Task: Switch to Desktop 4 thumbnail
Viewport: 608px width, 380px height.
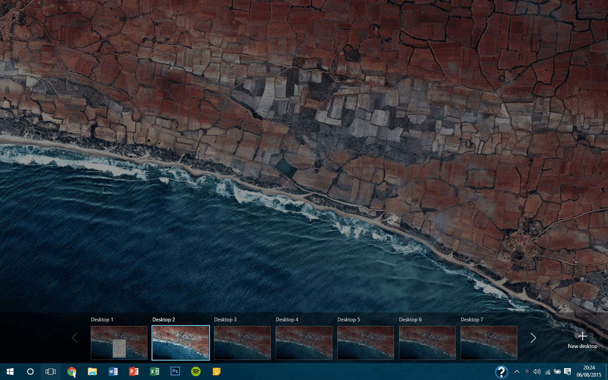Action: (x=304, y=343)
